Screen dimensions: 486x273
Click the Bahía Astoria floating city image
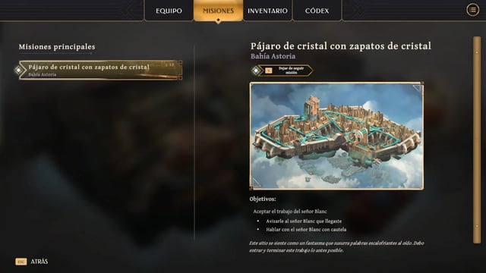point(336,136)
